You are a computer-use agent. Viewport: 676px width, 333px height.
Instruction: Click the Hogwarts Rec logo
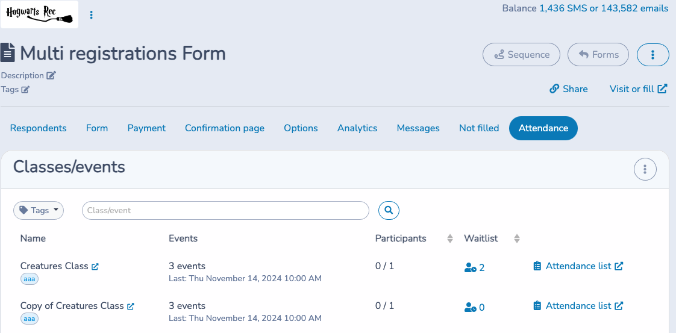coord(39,14)
